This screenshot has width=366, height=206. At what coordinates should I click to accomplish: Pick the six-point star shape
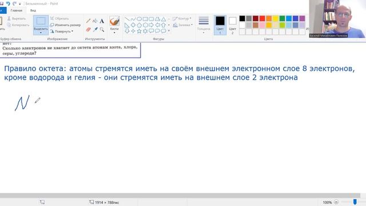coord(145,31)
